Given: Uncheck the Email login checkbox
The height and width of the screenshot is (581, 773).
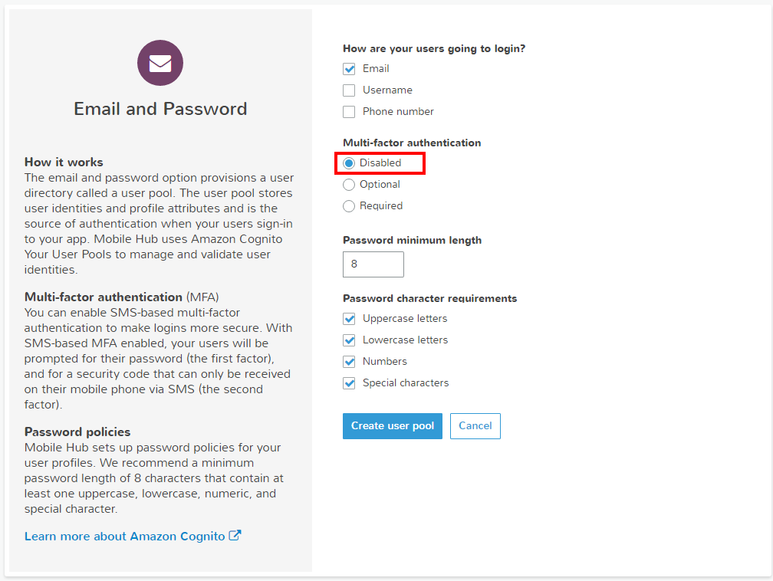Looking at the screenshot, I should (x=349, y=69).
